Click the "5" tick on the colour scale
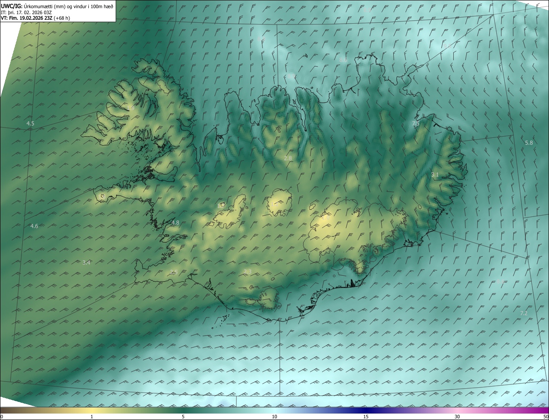Screen dimensions: 549x420 point(183,417)
